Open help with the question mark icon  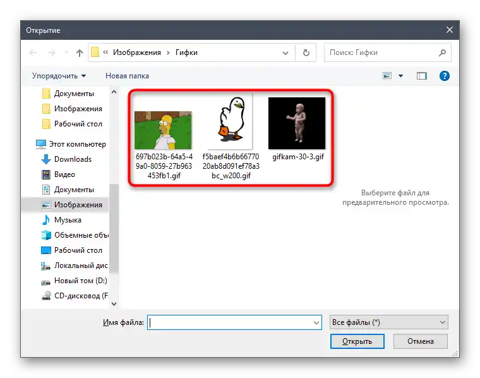click(444, 76)
